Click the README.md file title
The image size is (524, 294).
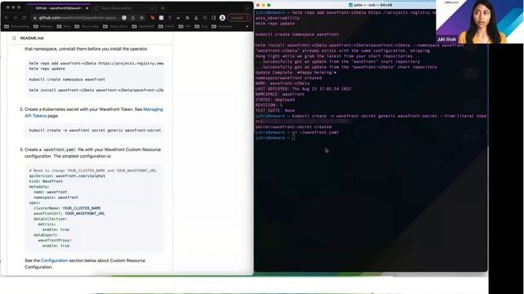32,38
